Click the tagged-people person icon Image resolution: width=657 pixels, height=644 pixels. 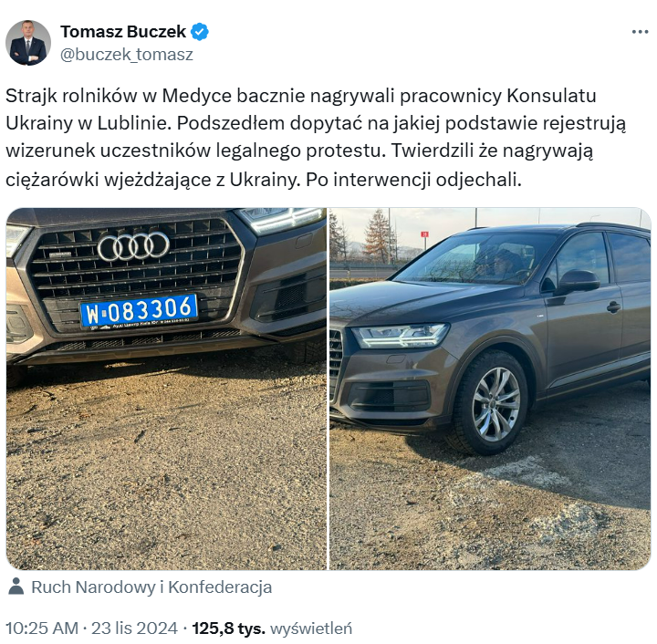tap(16, 587)
